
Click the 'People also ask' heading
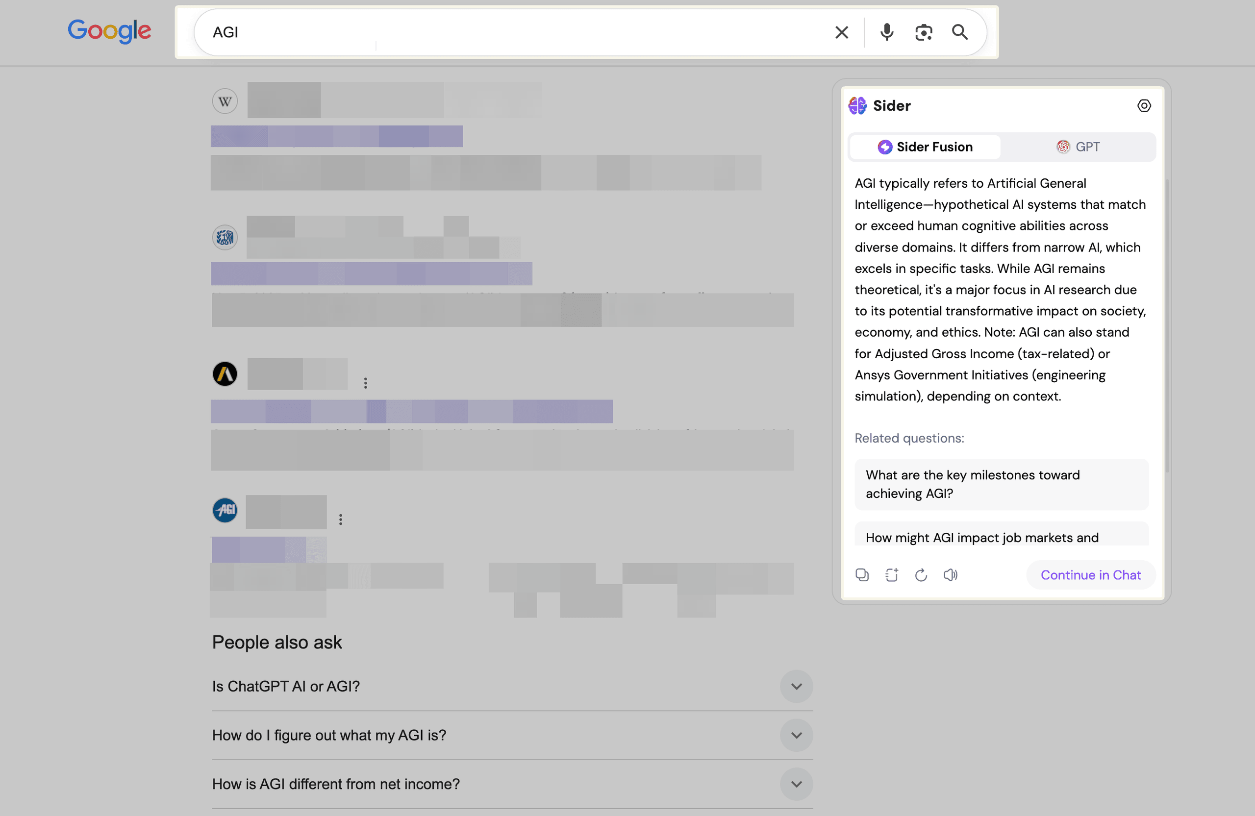click(277, 643)
